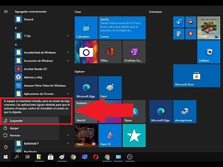Expand Accesibilidad de Windows chevron
Screen dimensions: 223x167
(68, 52)
